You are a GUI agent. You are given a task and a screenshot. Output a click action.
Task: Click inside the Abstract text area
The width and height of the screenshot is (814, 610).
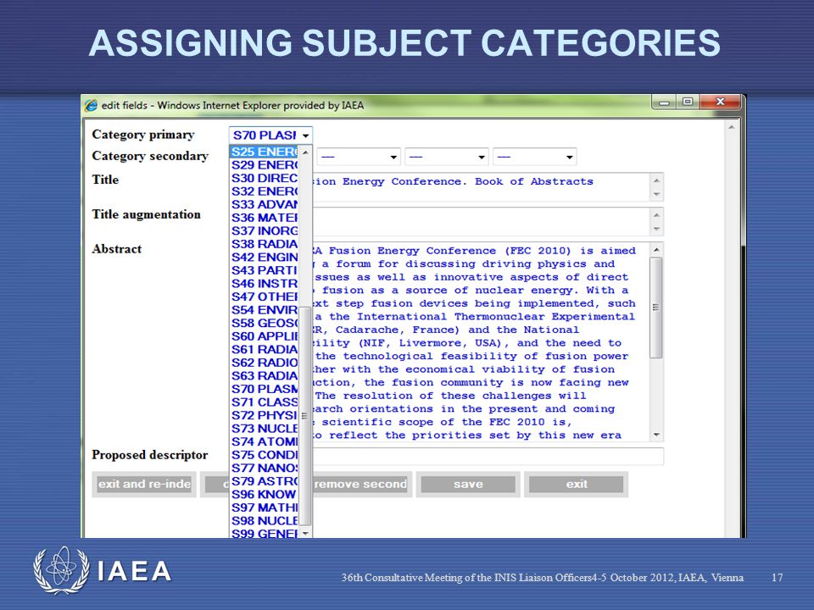pos(480,342)
